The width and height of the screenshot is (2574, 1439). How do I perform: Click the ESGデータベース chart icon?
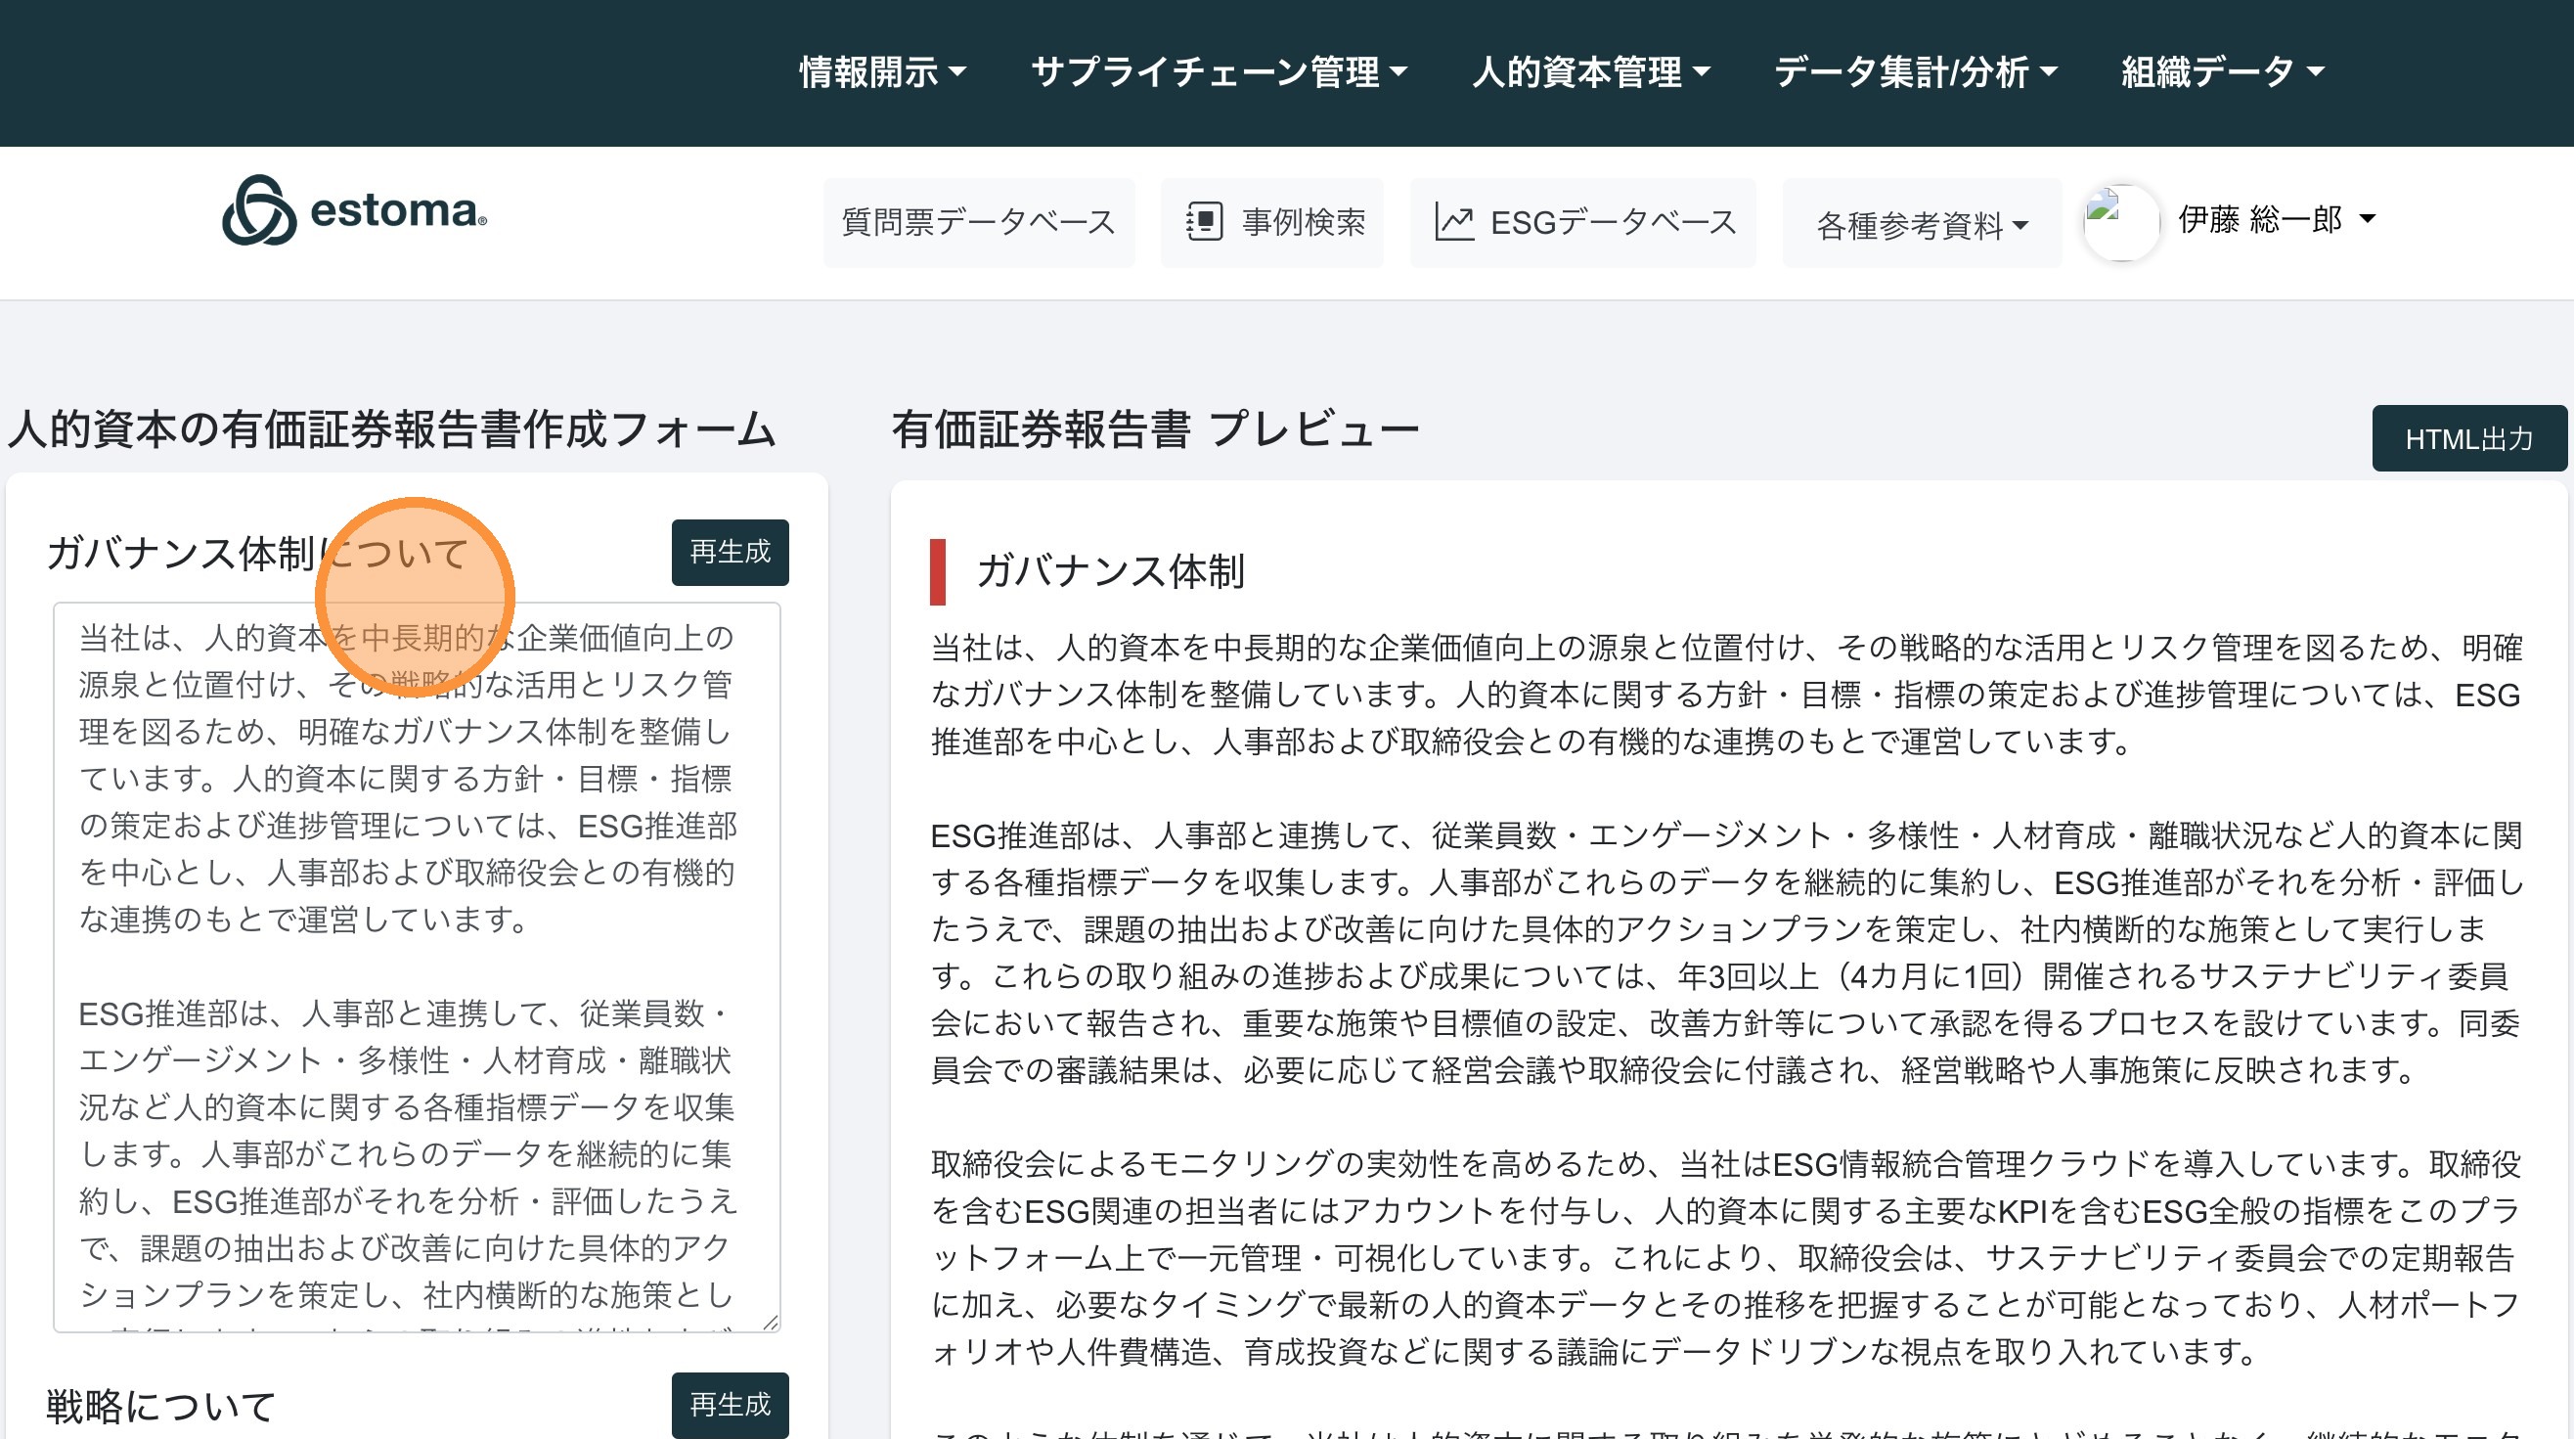[x=1454, y=222]
